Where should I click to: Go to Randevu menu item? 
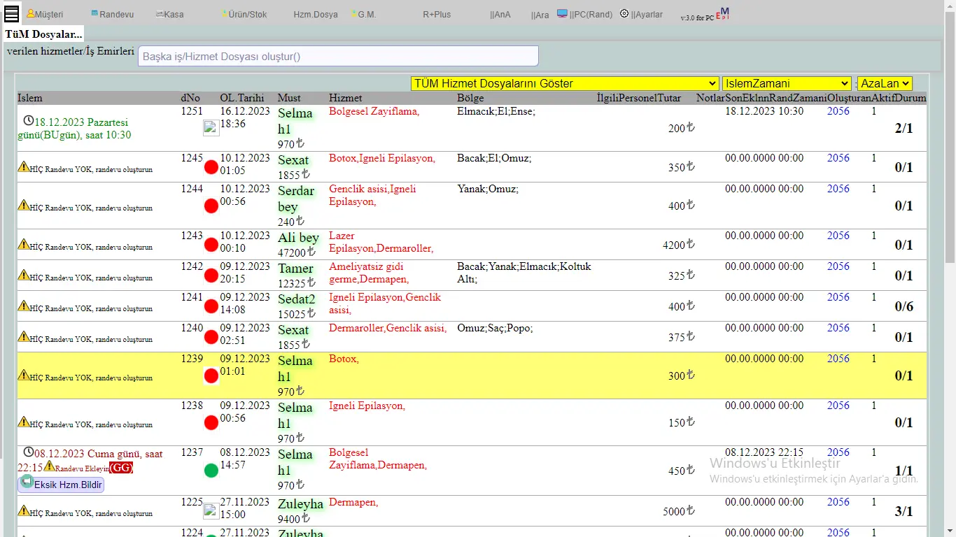click(x=115, y=14)
